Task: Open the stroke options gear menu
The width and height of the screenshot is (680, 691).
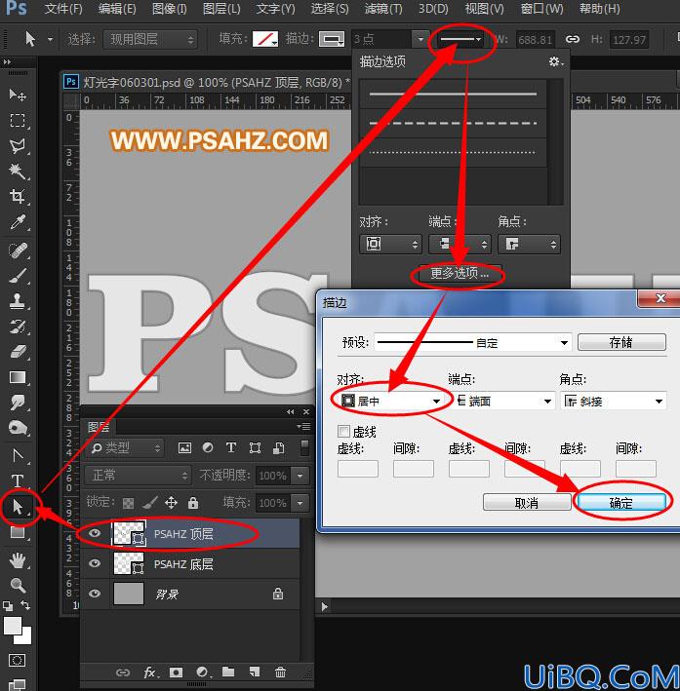Action: click(x=555, y=61)
